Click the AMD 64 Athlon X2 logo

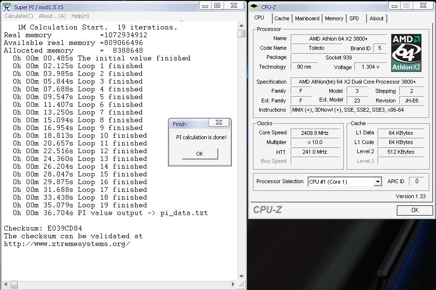406,53
